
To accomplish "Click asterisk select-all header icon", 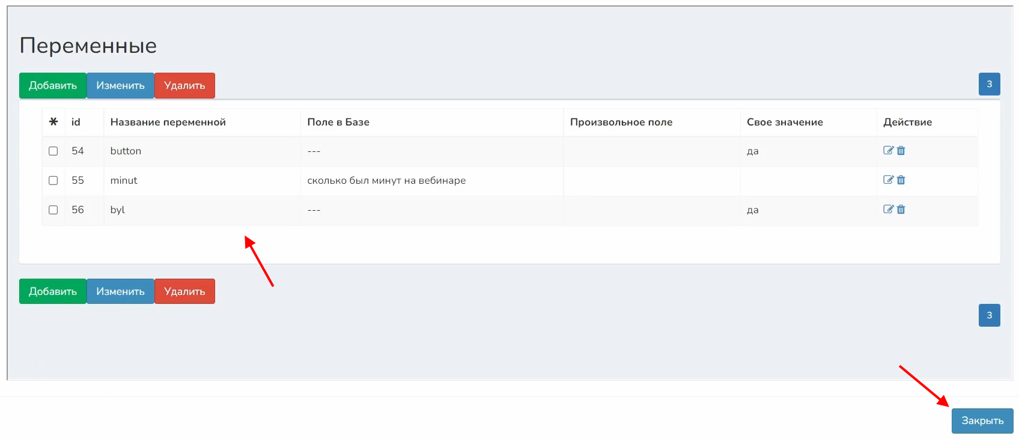I will [53, 122].
